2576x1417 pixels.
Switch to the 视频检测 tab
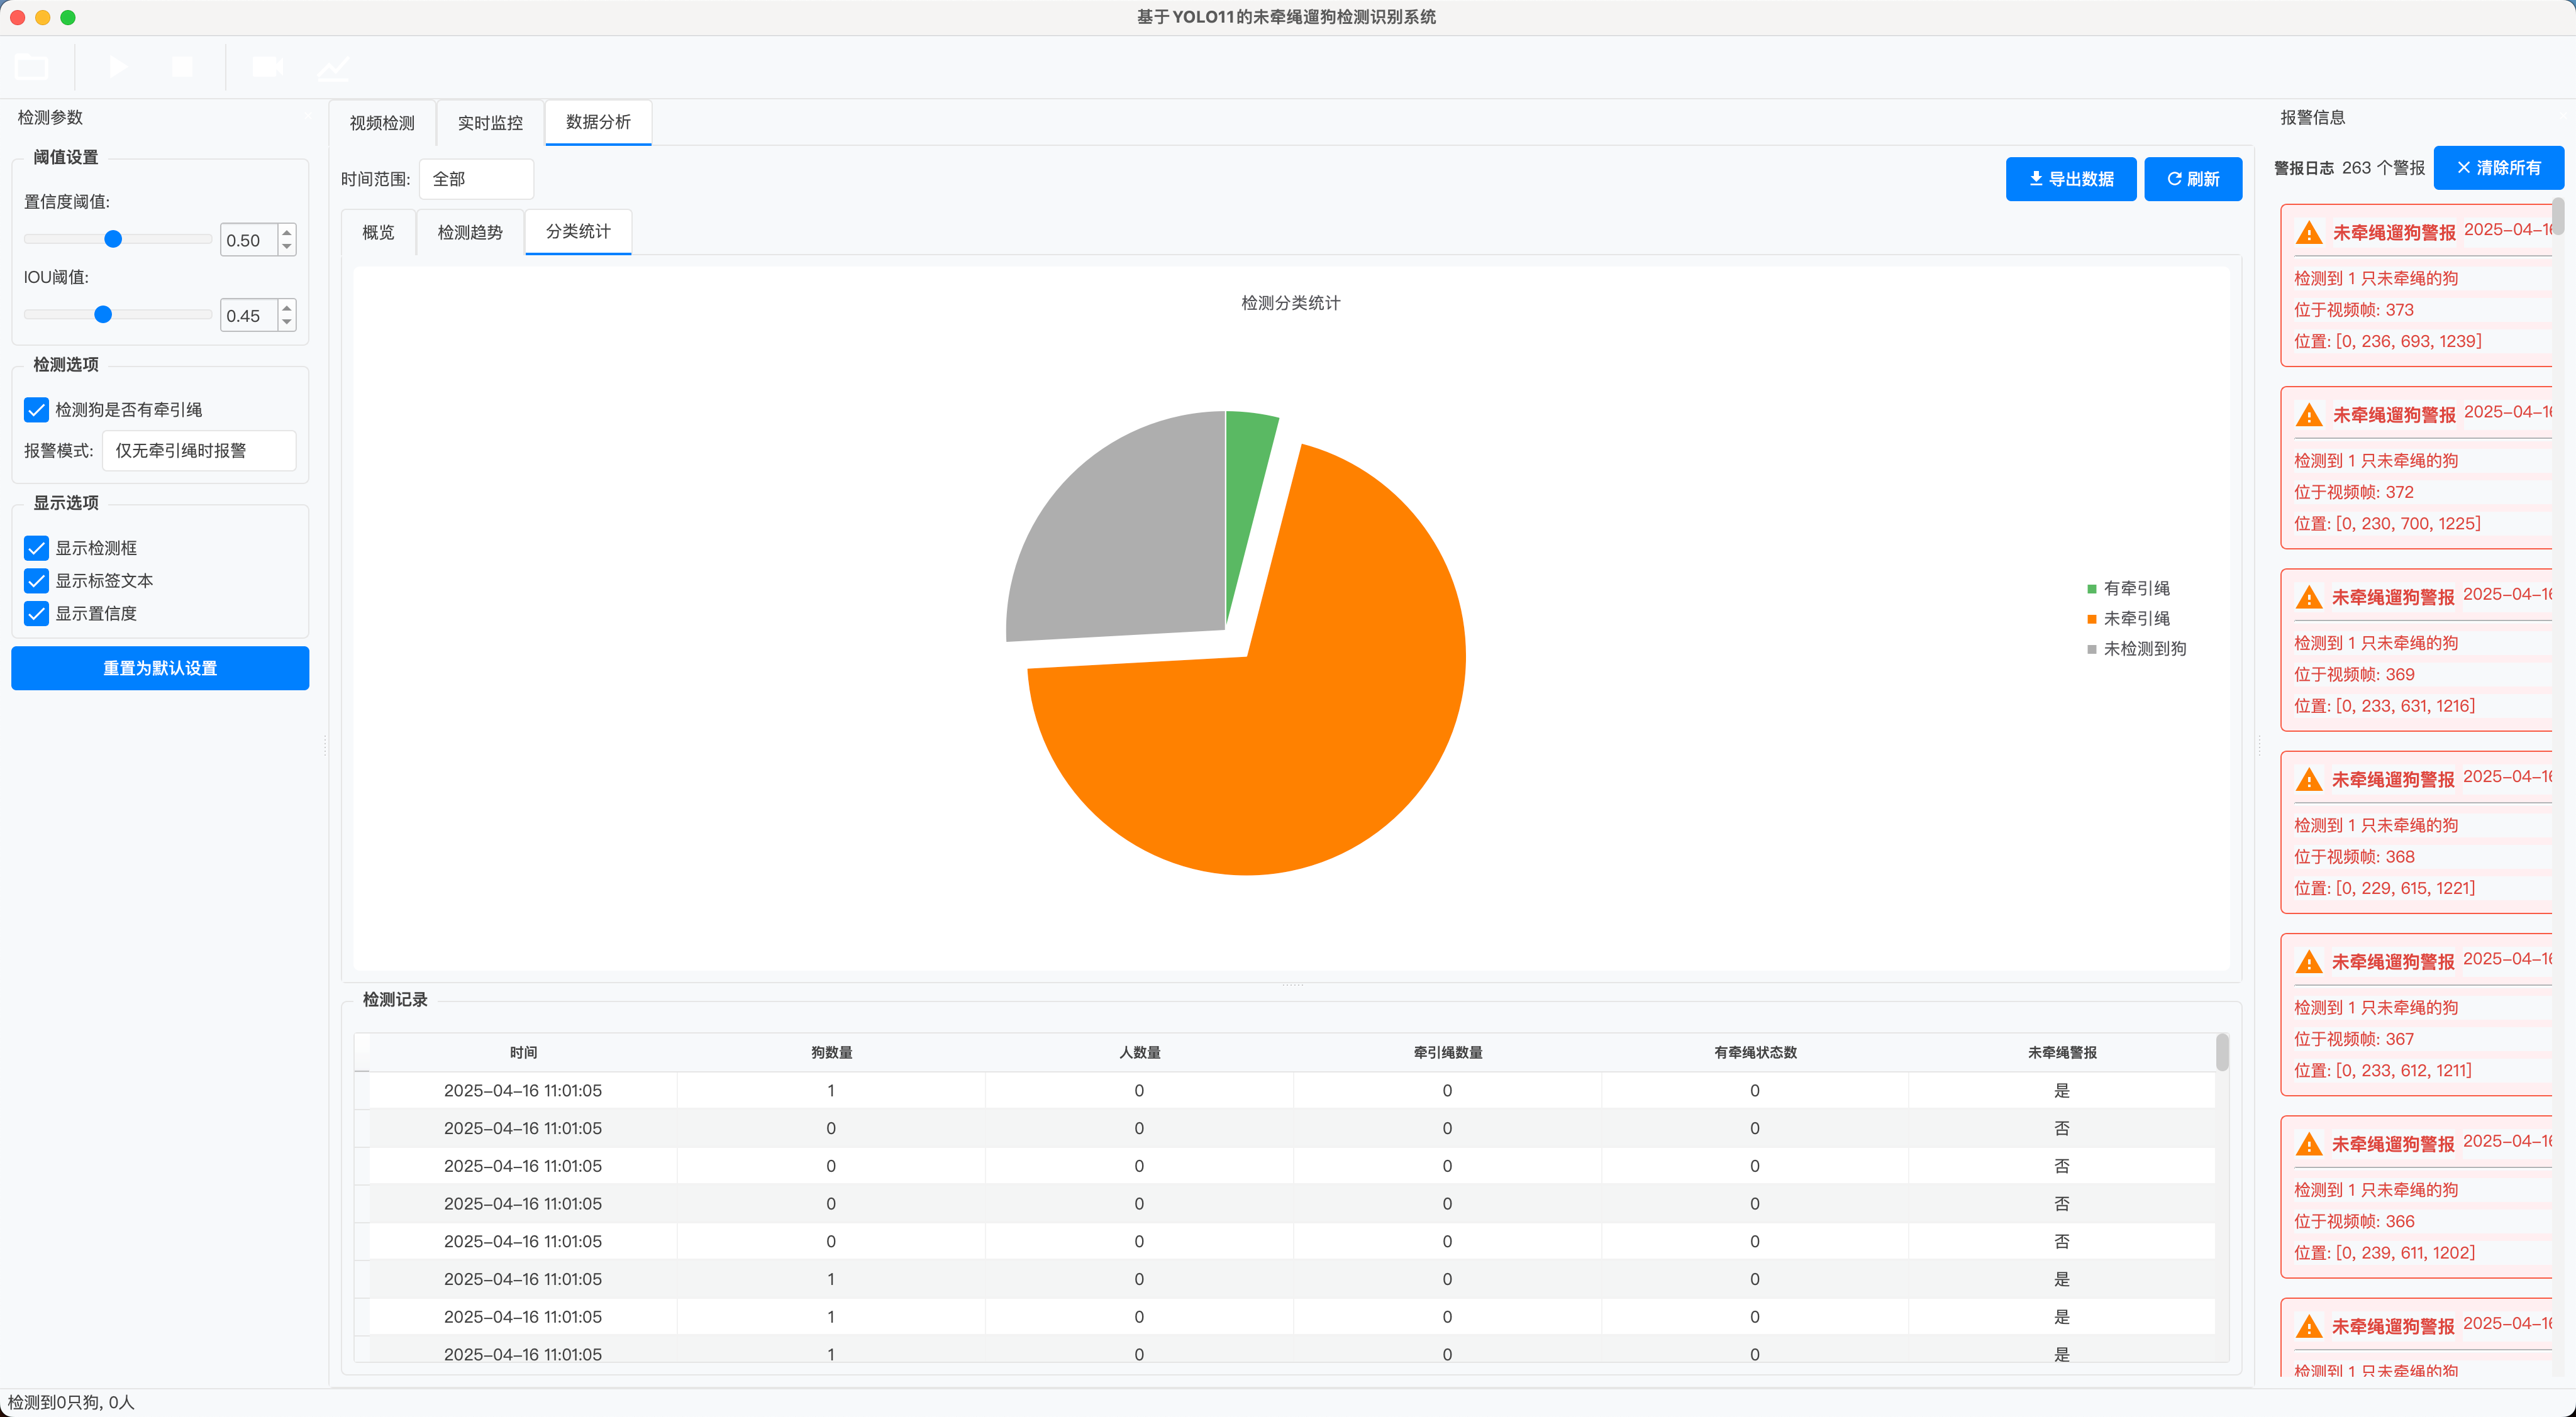(x=382, y=123)
